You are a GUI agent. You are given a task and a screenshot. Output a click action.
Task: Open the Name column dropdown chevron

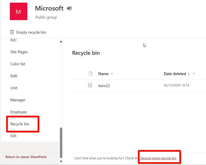[112, 74]
